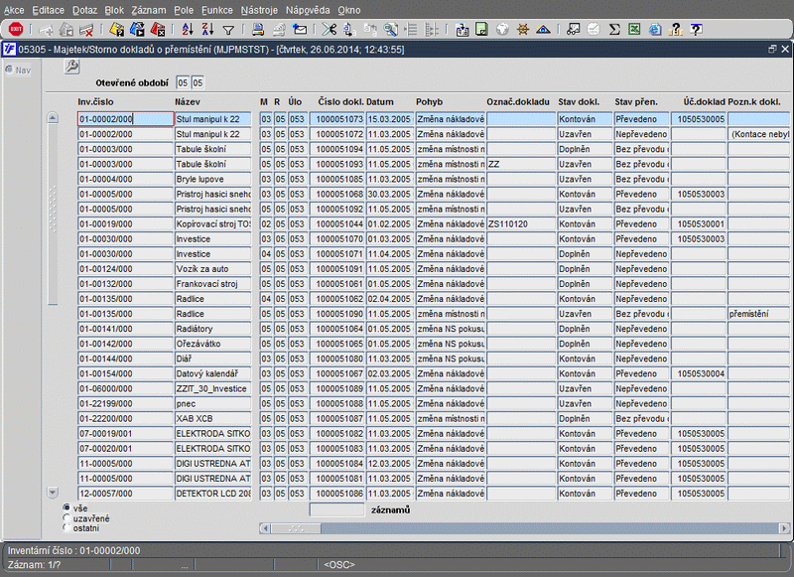Open the Dotaz menu
Viewport: 794px width, 577px height.
84,10
